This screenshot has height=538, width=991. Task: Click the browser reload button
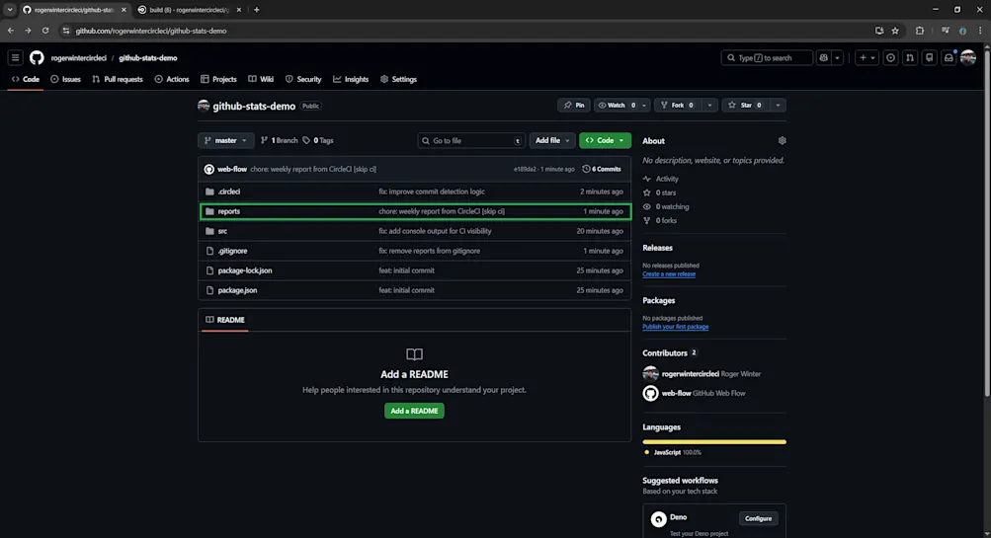pos(45,31)
